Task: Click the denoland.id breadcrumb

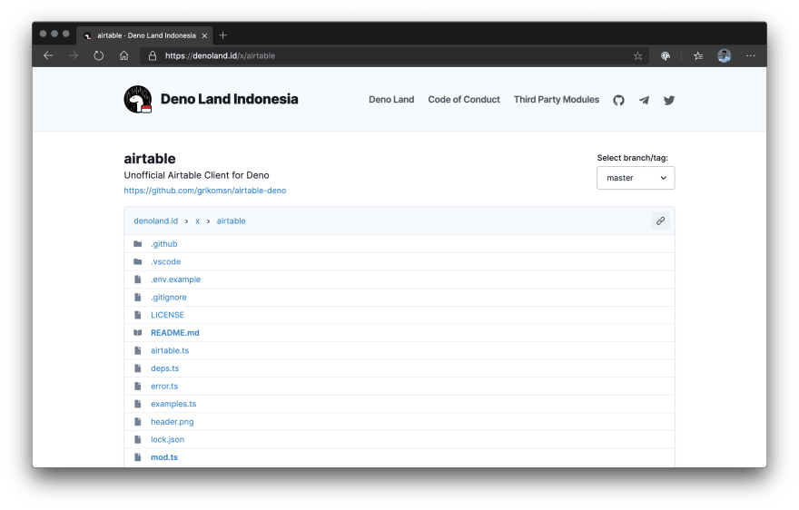Action: point(156,221)
